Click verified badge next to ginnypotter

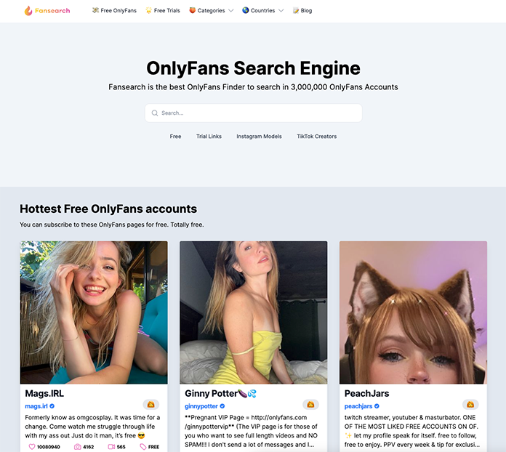tap(222, 406)
